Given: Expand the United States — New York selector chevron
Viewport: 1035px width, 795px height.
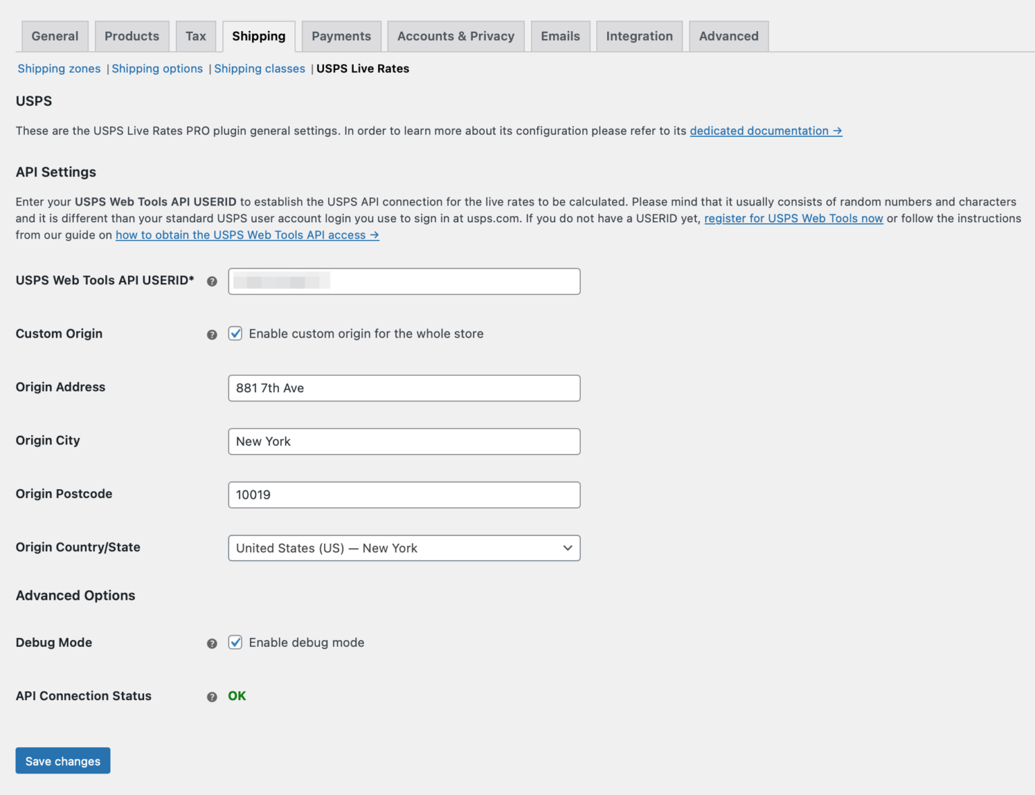Looking at the screenshot, I should click(x=568, y=548).
